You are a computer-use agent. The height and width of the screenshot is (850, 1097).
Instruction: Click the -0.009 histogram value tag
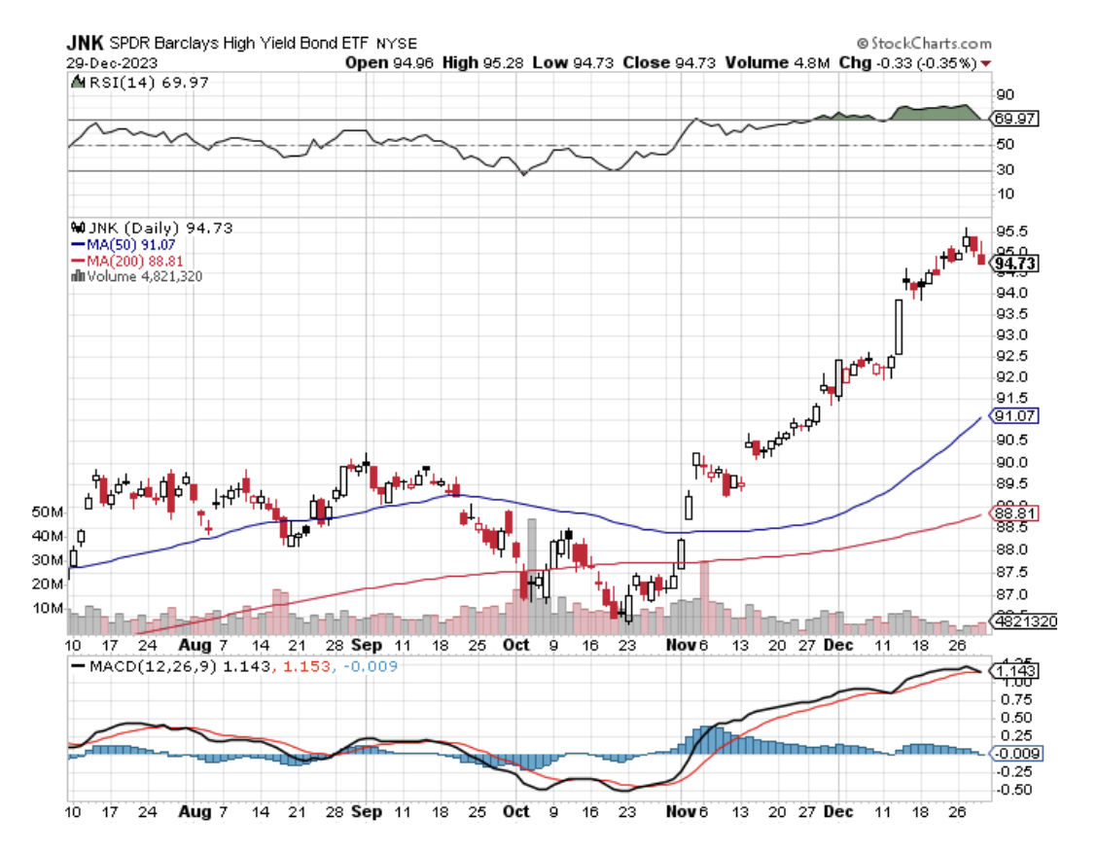(x=1013, y=754)
